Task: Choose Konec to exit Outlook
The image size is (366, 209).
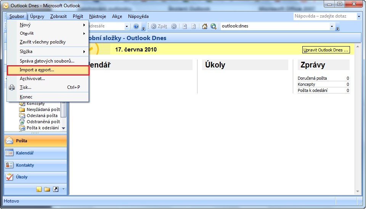Action: 48,97
